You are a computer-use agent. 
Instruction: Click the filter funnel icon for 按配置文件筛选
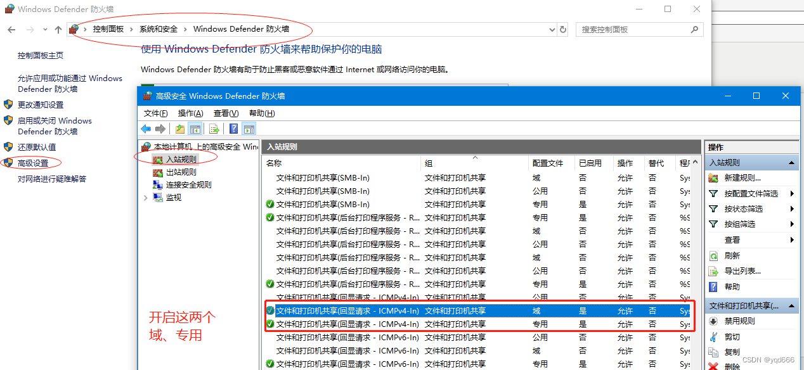713,193
